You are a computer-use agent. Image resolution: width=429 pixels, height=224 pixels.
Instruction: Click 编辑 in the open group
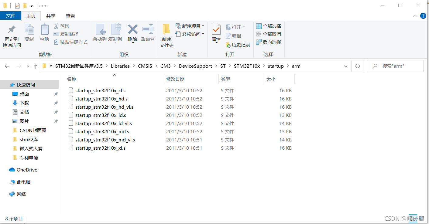pyautogui.click(x=233, y=36)
